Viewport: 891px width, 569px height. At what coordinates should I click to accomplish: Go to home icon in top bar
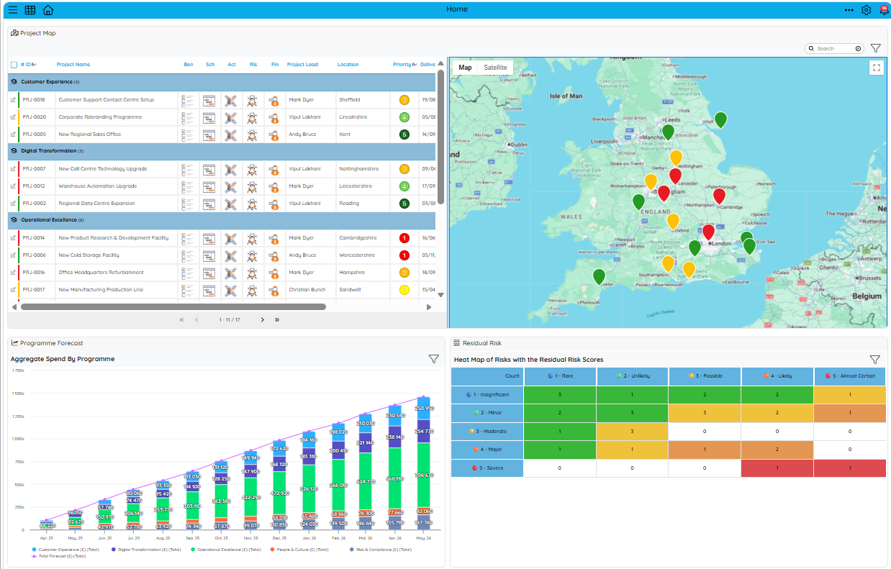(x=48, y=10)
